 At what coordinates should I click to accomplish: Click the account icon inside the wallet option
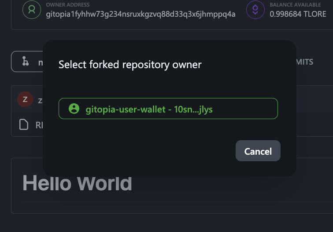coord(74,109)
